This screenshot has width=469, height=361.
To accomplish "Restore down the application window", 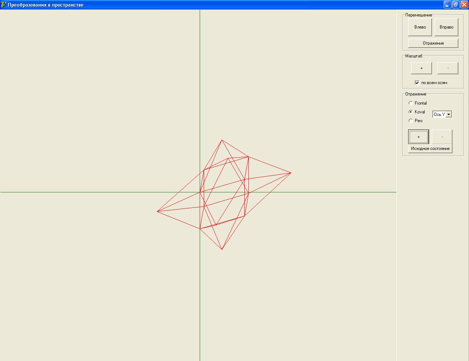I will (456, 5).
